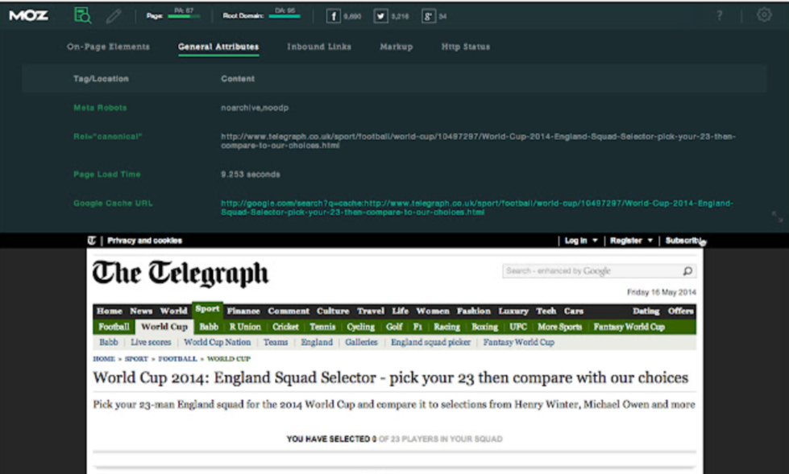Open the England squad picker link
Image resolution: width=789 pixels, height=474 pixels.
[x=430, y=342]
